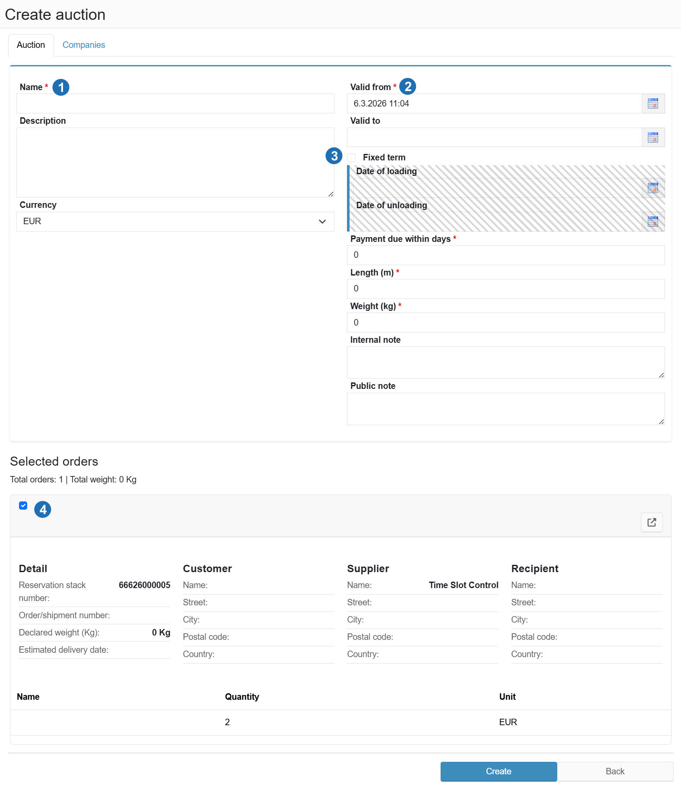Focus the auction Name input field
Image resolution: width=681 pixels, height=789 pixels.
click(x=175, y=103)
